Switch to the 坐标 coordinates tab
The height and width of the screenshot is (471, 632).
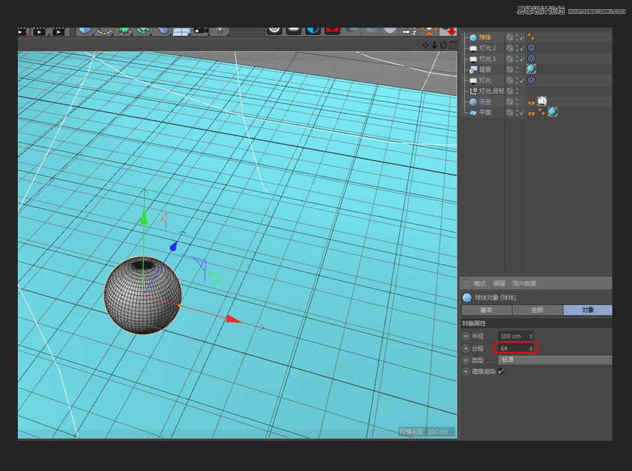tap(537, 310)
